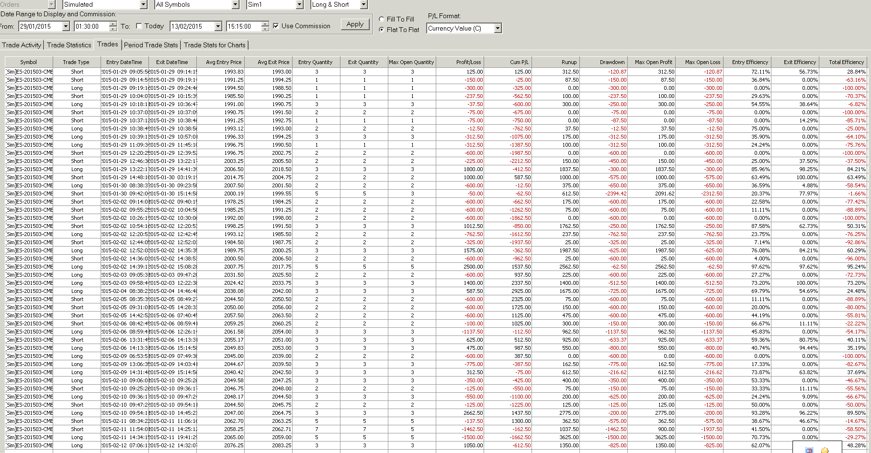The image size is (871, 453).
Task: Select the Trades tab
Action: point(108,44)
